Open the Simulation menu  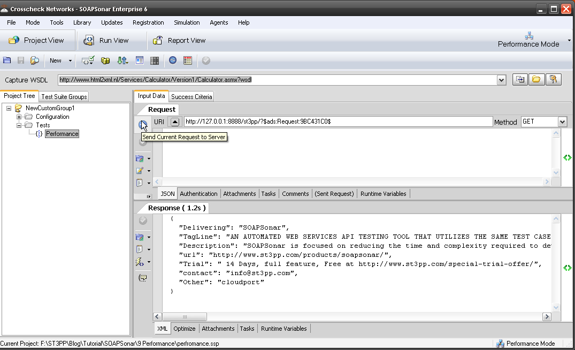click(187, 22)
